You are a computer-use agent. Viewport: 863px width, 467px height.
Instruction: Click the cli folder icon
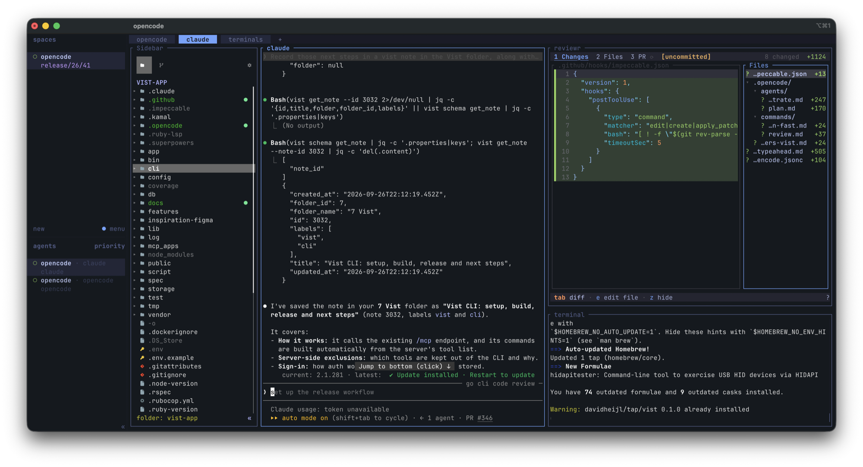point(142,168)
